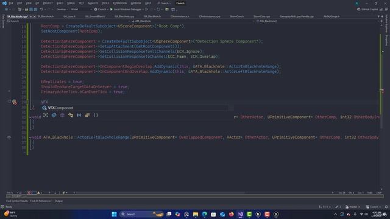This screenshot has height=219, width=390.
Task: Click the Undo toolbar icon
Action: [x=41, y=10]
